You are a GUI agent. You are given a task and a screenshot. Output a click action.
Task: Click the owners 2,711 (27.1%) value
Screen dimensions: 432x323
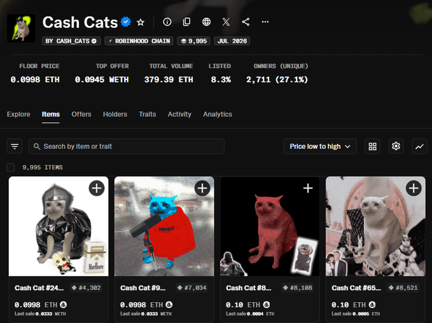tap(277, 79)
